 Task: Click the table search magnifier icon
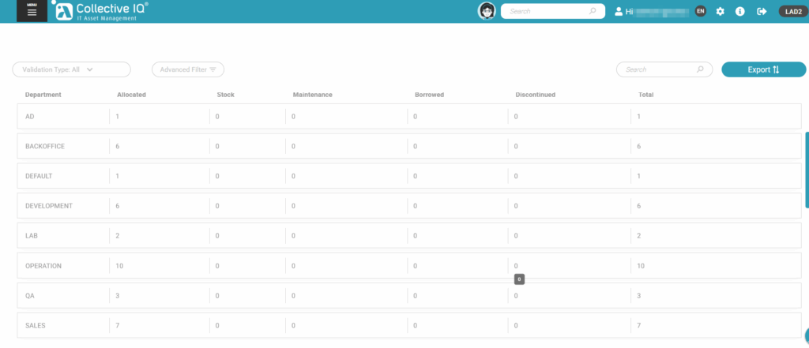pyautogui.click(x=699, y=69)
